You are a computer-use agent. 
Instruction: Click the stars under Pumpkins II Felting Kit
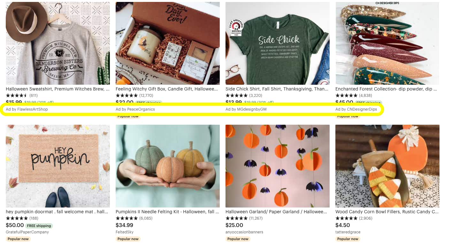click(127, 218)
